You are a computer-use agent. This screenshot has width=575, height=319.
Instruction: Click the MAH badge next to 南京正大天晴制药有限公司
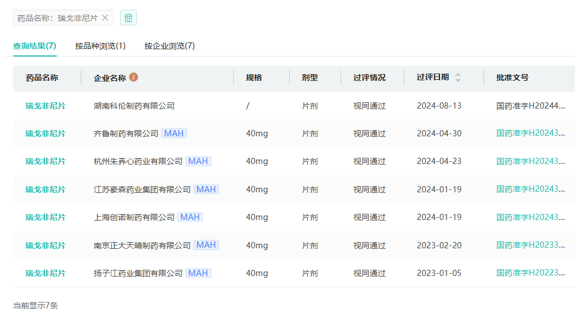click(x=206, y=245)
